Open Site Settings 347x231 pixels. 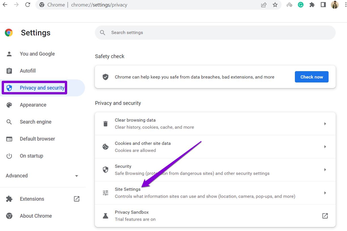pyautogui.click(x=215, y=193)
